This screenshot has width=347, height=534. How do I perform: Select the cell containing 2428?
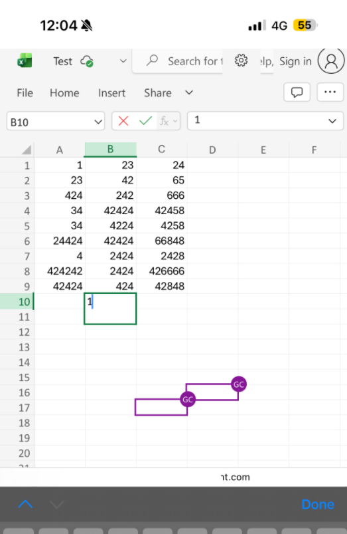[161, 256]
